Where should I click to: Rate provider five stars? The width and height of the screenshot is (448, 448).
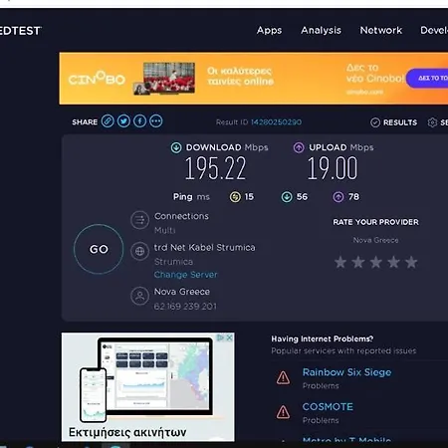[411, 262]
